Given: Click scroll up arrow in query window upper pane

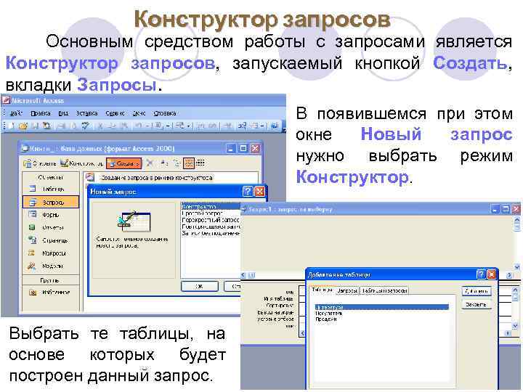Looking at the screenshot, I should (x=517, y=221).
